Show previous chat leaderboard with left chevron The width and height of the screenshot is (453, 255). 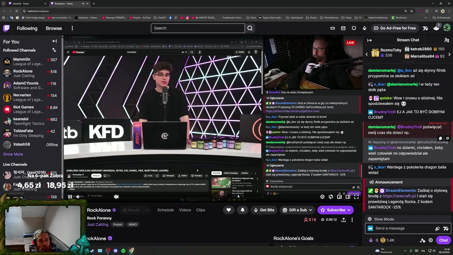pos(367,55)
